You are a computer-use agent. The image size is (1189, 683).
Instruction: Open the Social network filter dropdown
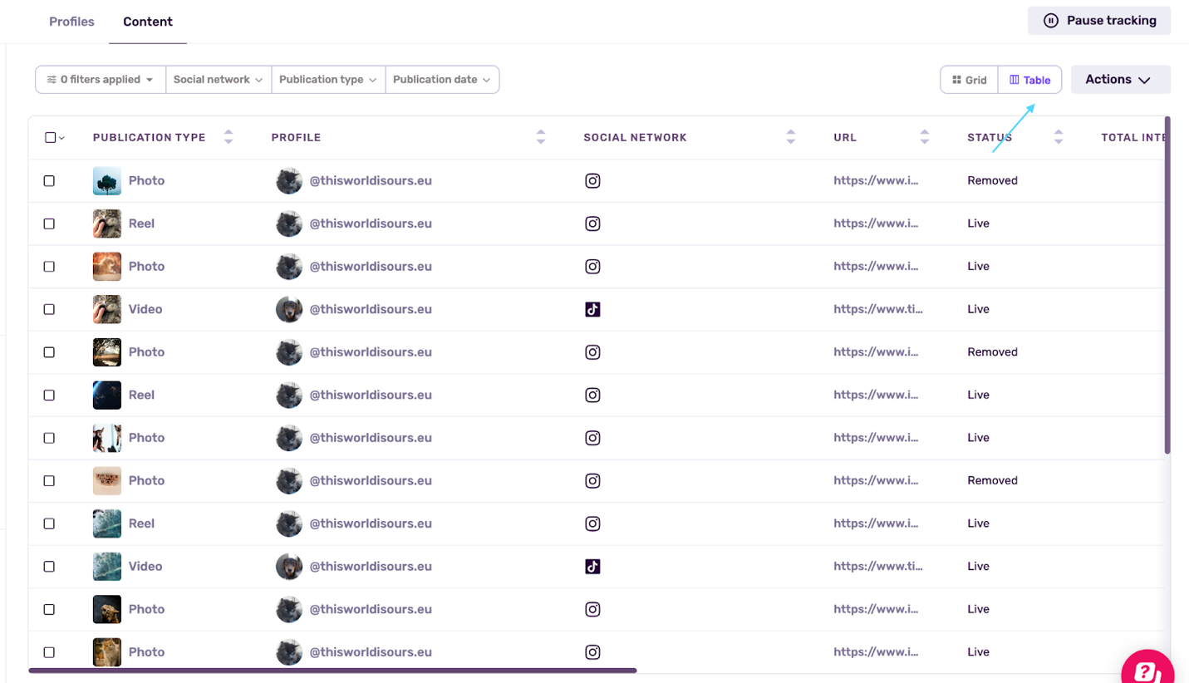tap(218, 80)
